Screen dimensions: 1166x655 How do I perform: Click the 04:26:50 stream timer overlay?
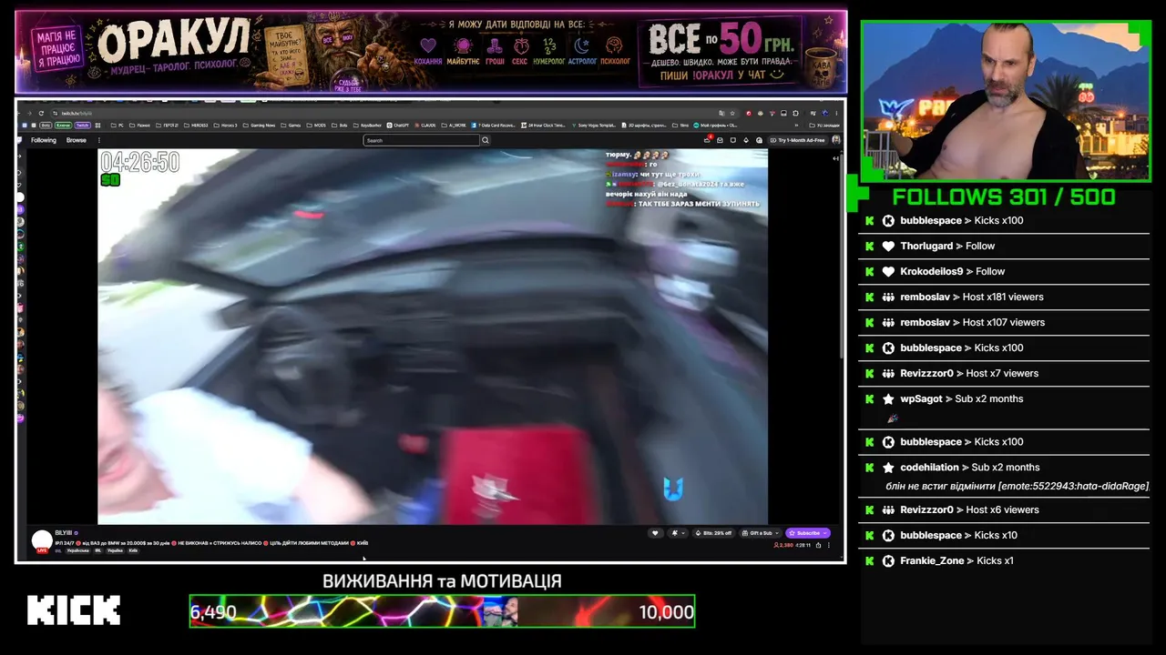(x=139, y=162)
